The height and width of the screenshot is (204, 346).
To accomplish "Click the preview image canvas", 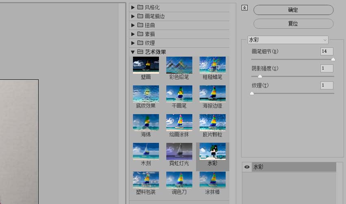I will pos(19,142).
